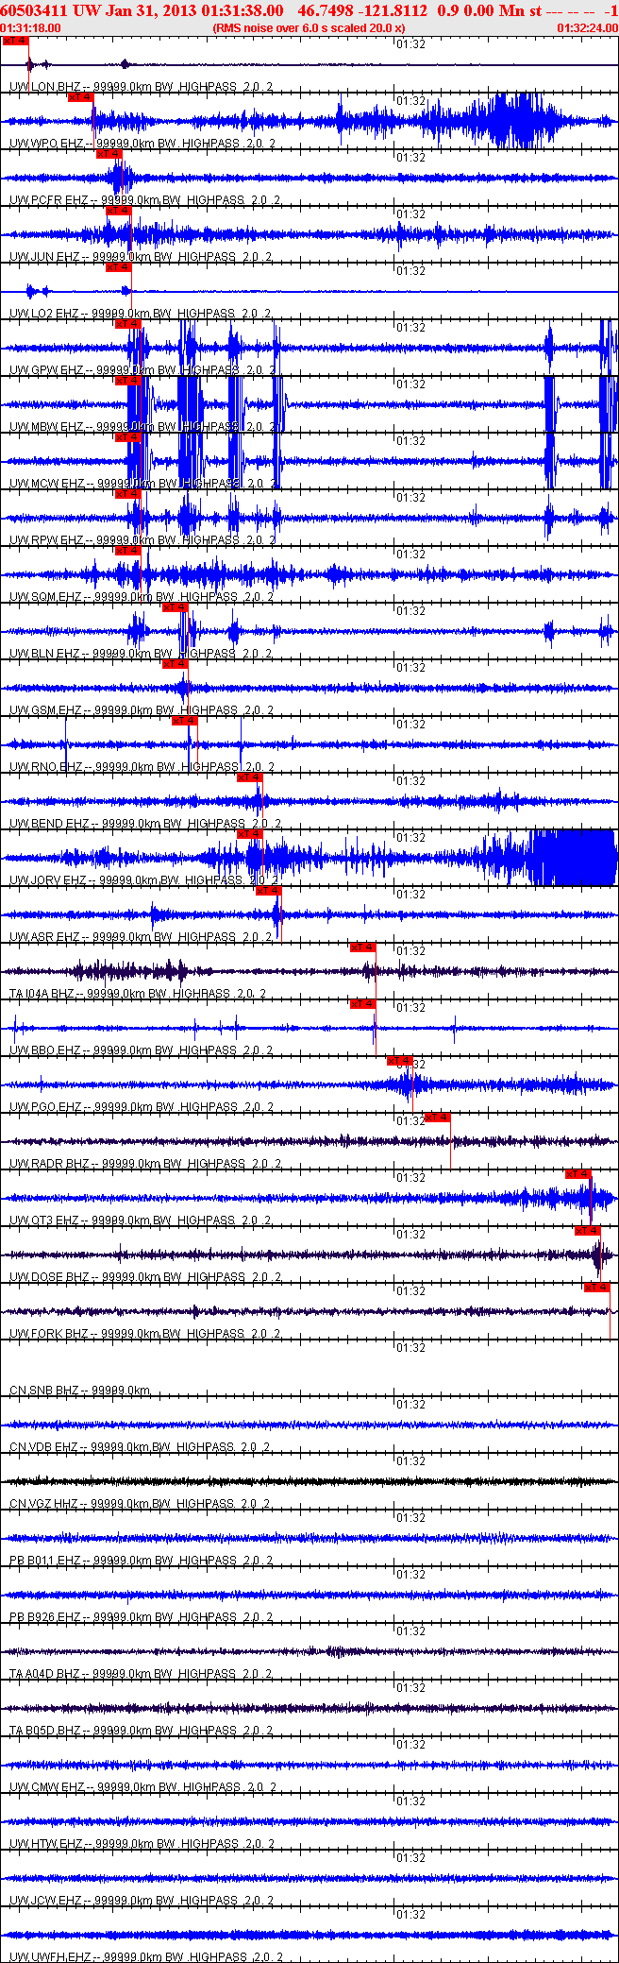Select the pick flag on GPW trace

[128, 324]
